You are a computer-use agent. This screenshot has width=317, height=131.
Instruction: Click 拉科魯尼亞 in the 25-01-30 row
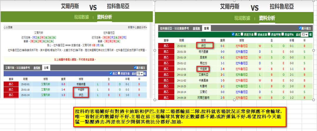tap(242, 51)
